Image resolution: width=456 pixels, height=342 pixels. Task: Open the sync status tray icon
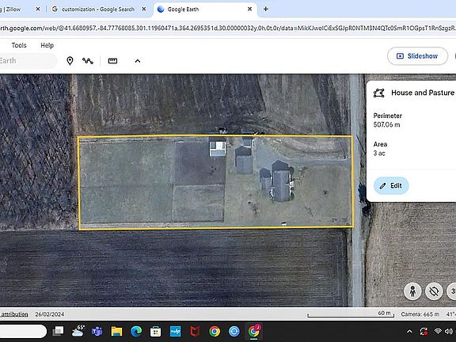point(424,331)
